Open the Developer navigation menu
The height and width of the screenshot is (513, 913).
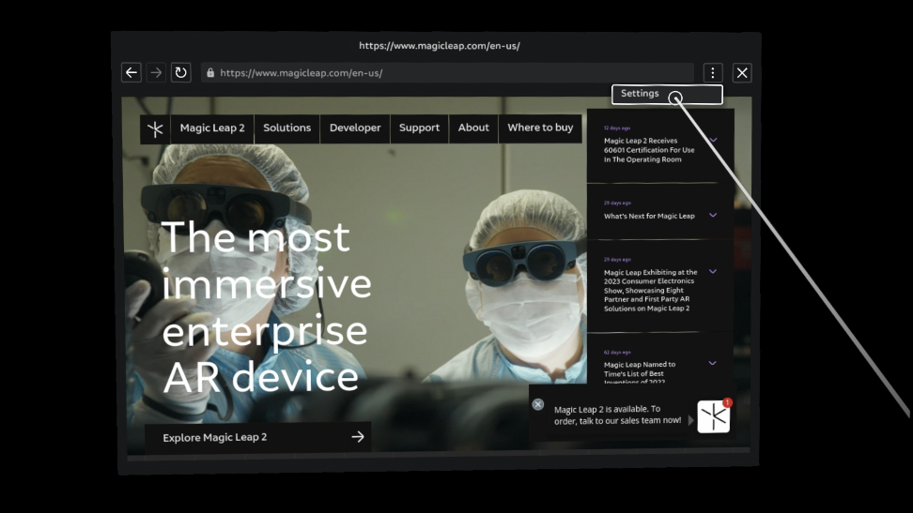(355, 128)
